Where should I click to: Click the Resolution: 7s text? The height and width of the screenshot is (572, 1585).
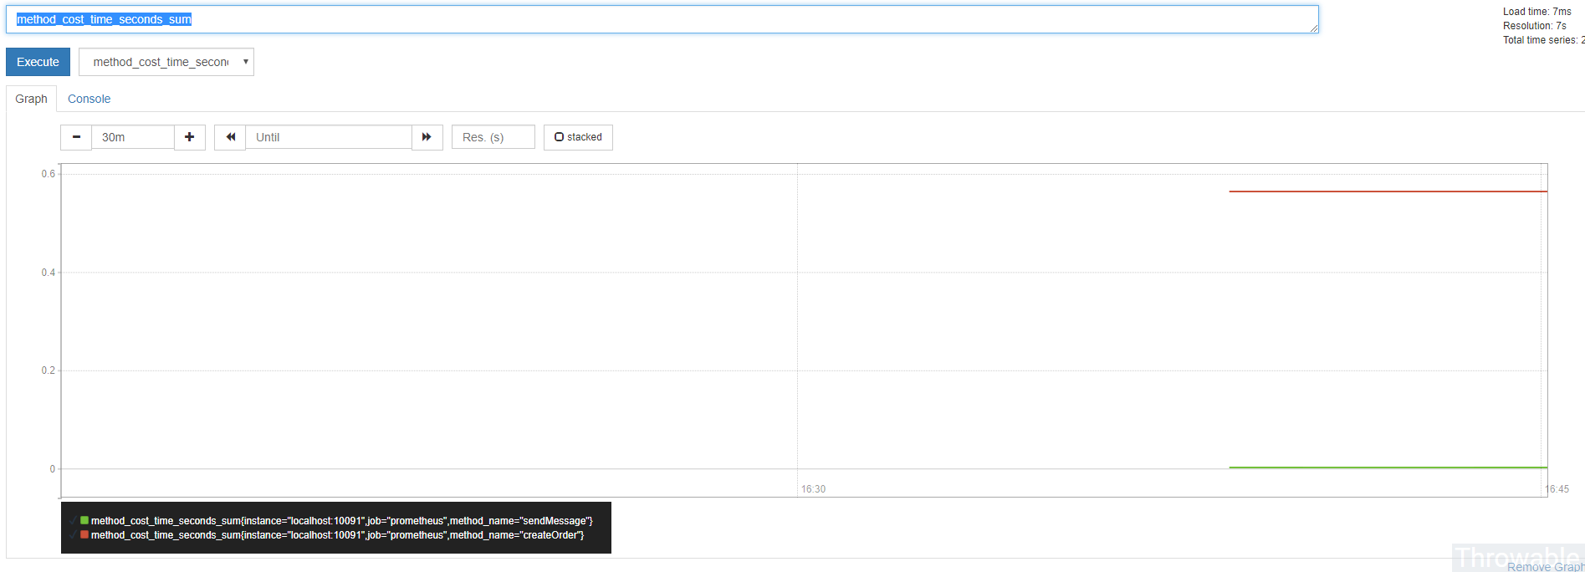click(1534, 26)
